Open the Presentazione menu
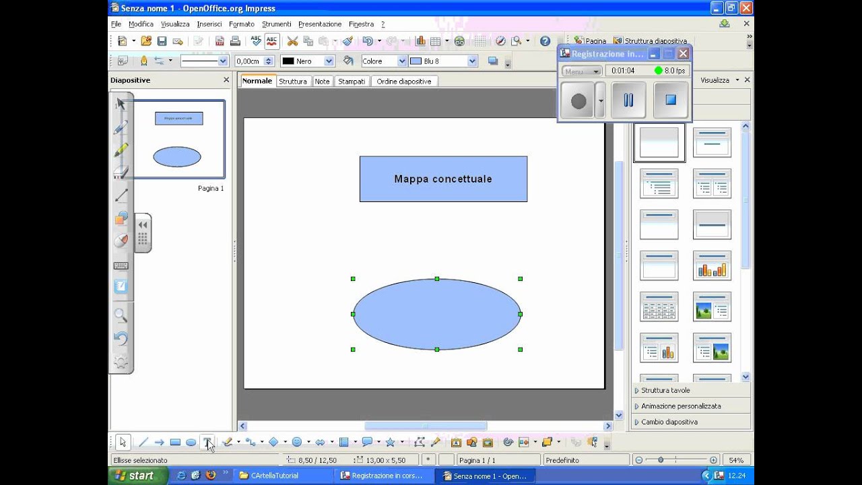 [x=320, y=24]
